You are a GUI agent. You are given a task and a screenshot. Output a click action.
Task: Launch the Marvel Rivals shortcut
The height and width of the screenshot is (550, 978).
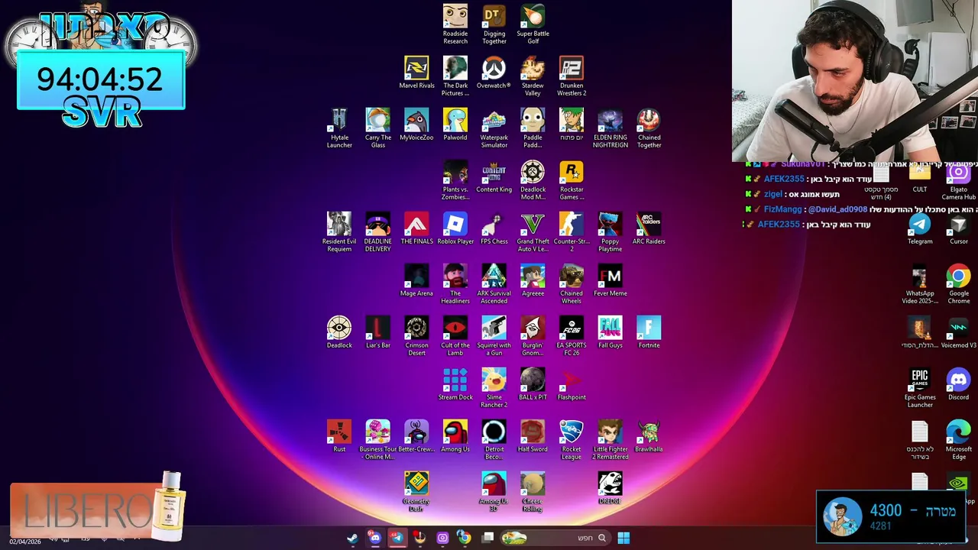[x=416, y=73]
